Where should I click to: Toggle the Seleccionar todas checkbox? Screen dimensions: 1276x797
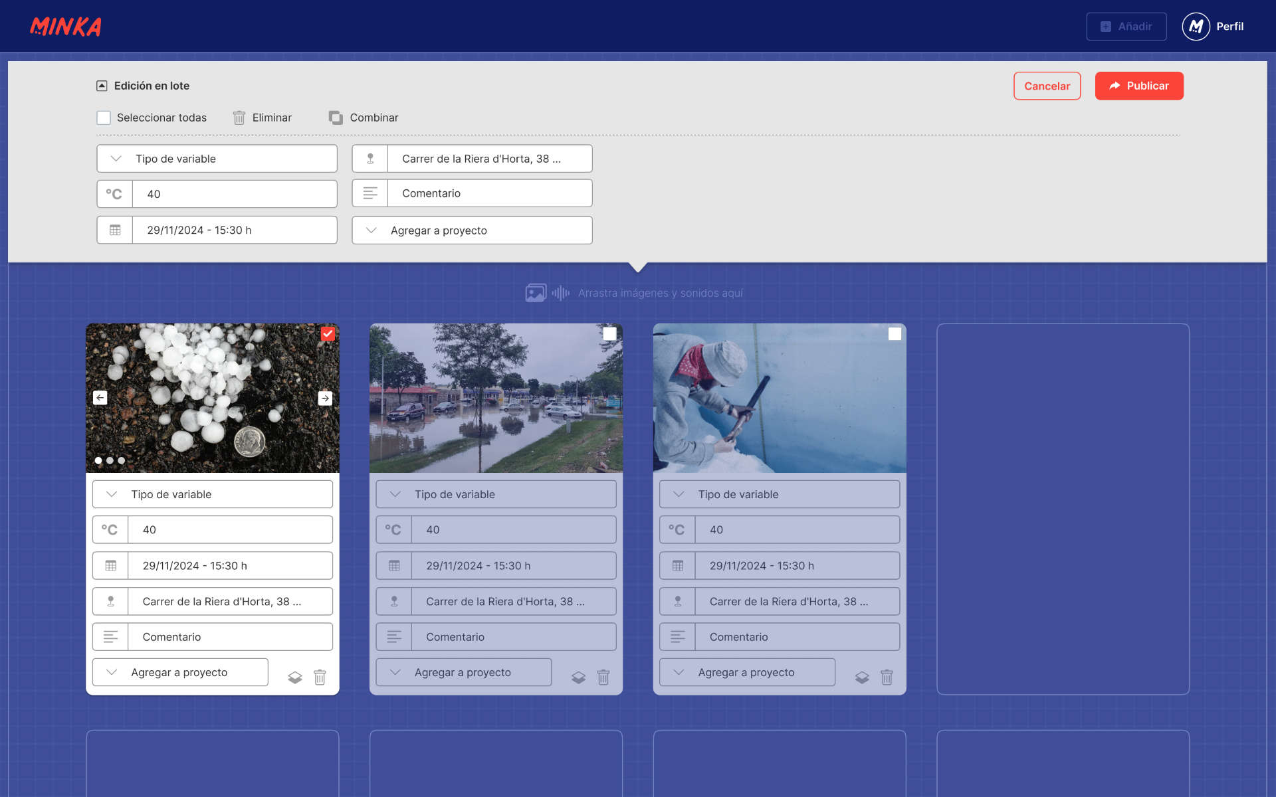coord(104,118)
